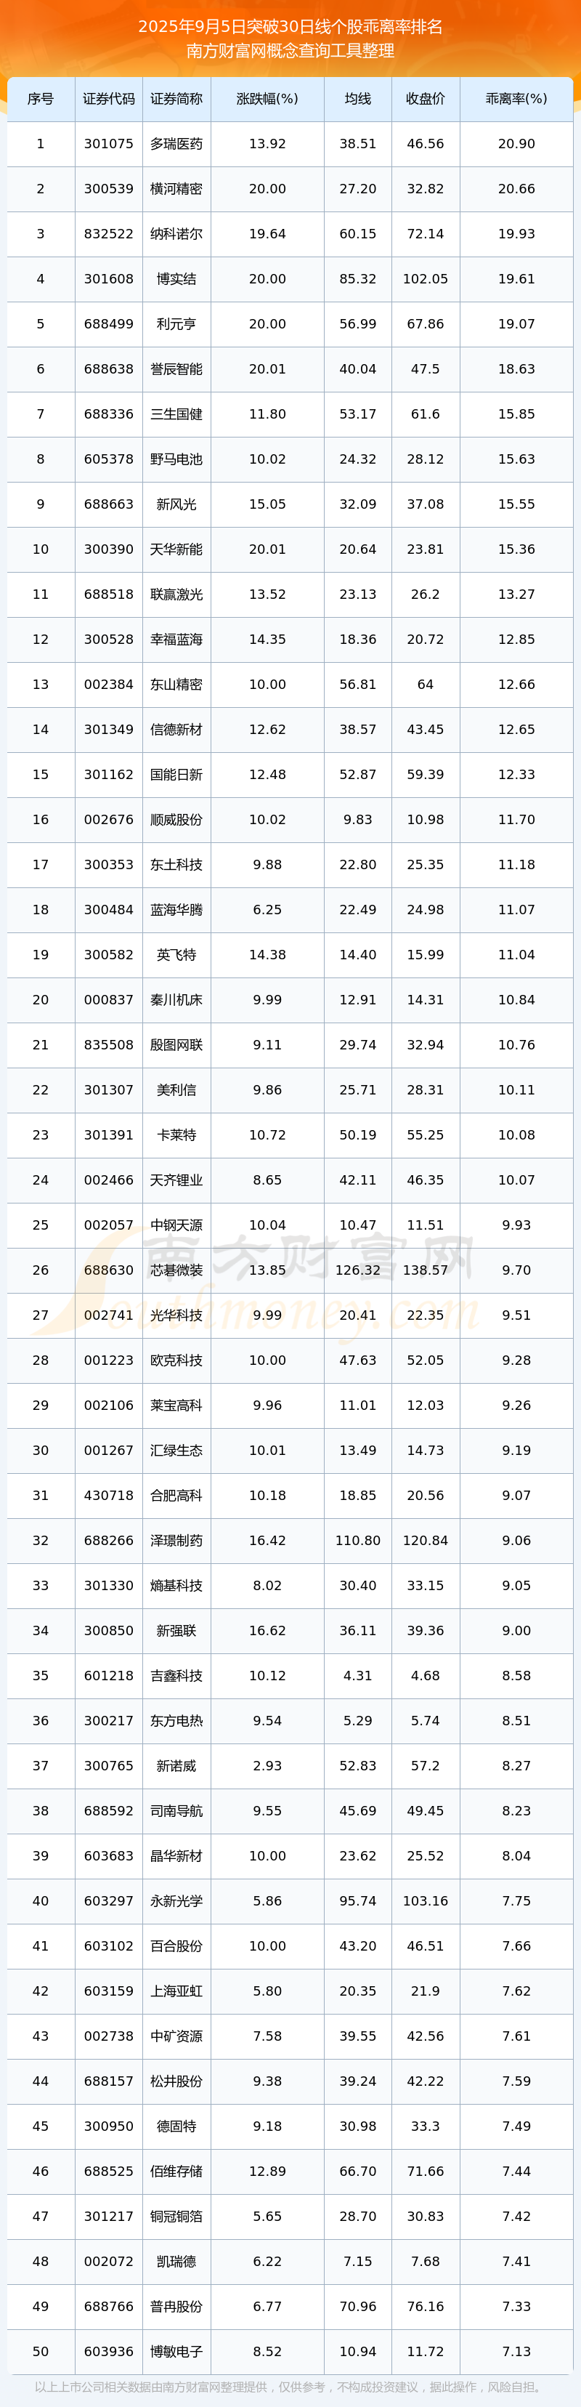Click stock name 秦川机床
Screen dimensions: 581x2407
(x=176, y=1000)
